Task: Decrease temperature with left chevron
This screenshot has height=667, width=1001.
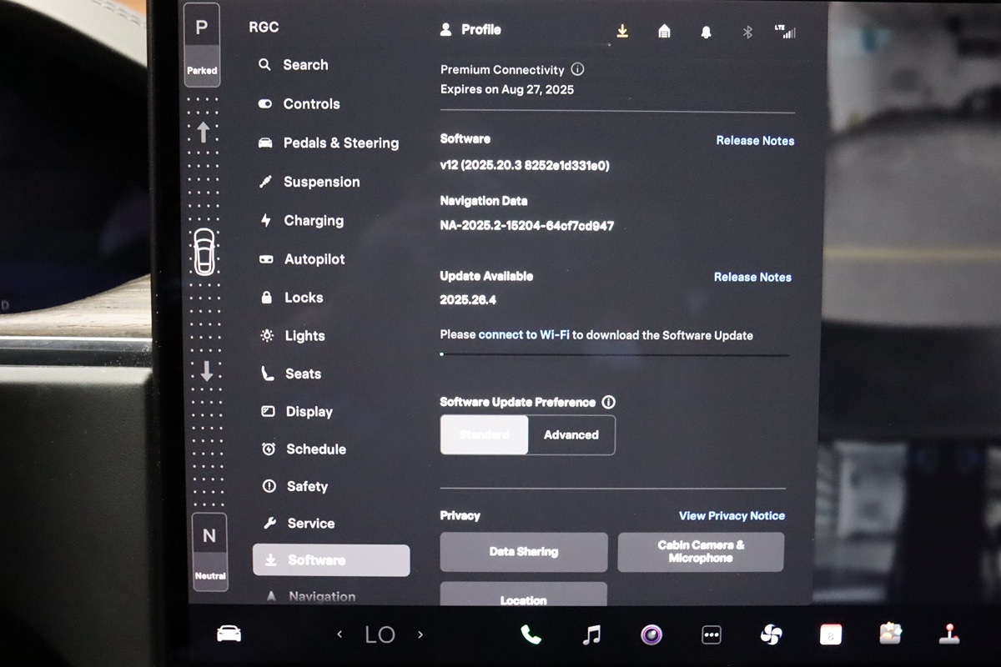Action: (340, 634)
